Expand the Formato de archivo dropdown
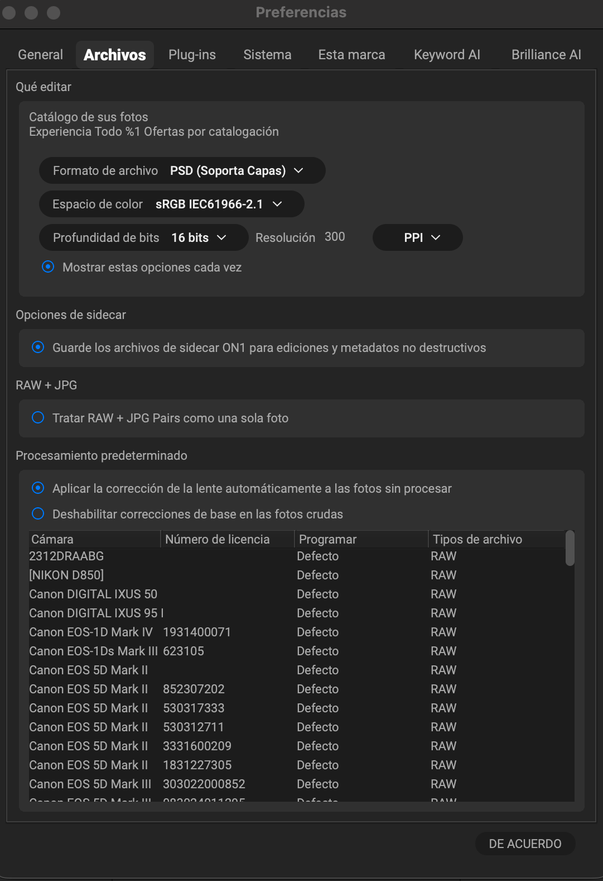This screenshot has height=881, width=603. pos(182,170)
